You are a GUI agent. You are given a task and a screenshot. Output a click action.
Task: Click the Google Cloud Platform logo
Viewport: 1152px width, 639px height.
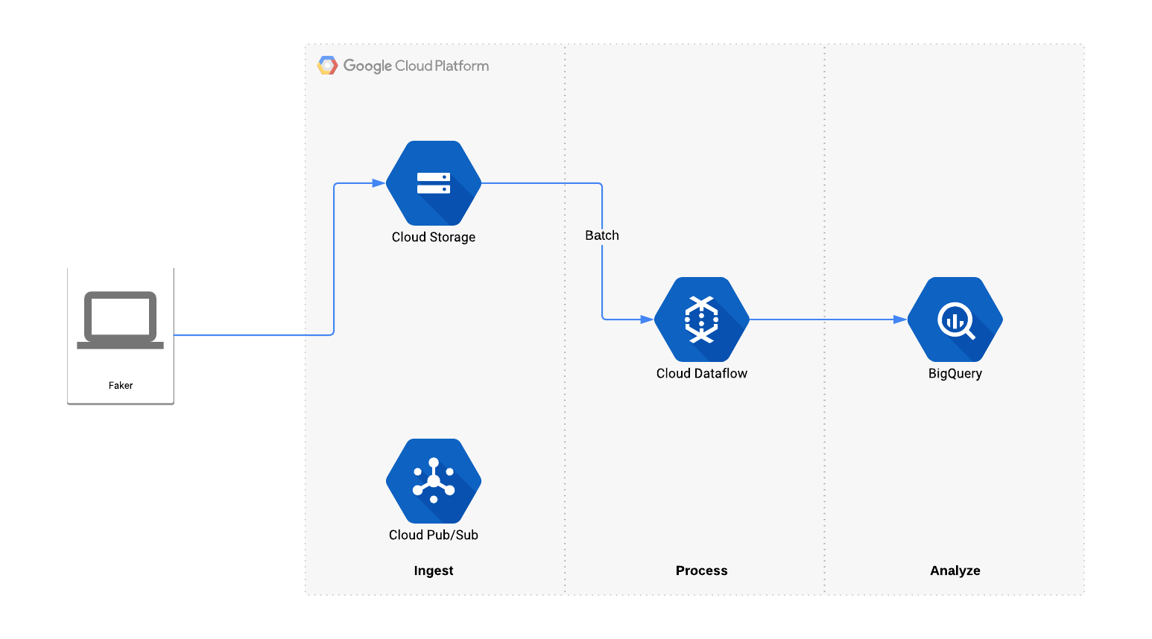click(327, 66)
